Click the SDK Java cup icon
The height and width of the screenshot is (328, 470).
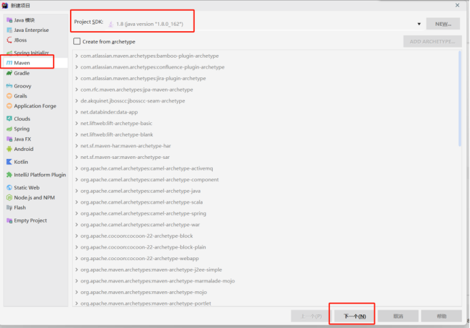click(111, 24)
